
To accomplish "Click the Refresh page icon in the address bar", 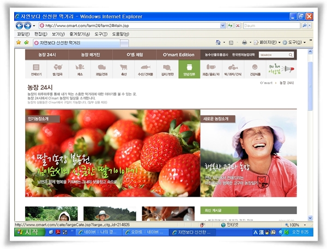I will pos(231,26).
